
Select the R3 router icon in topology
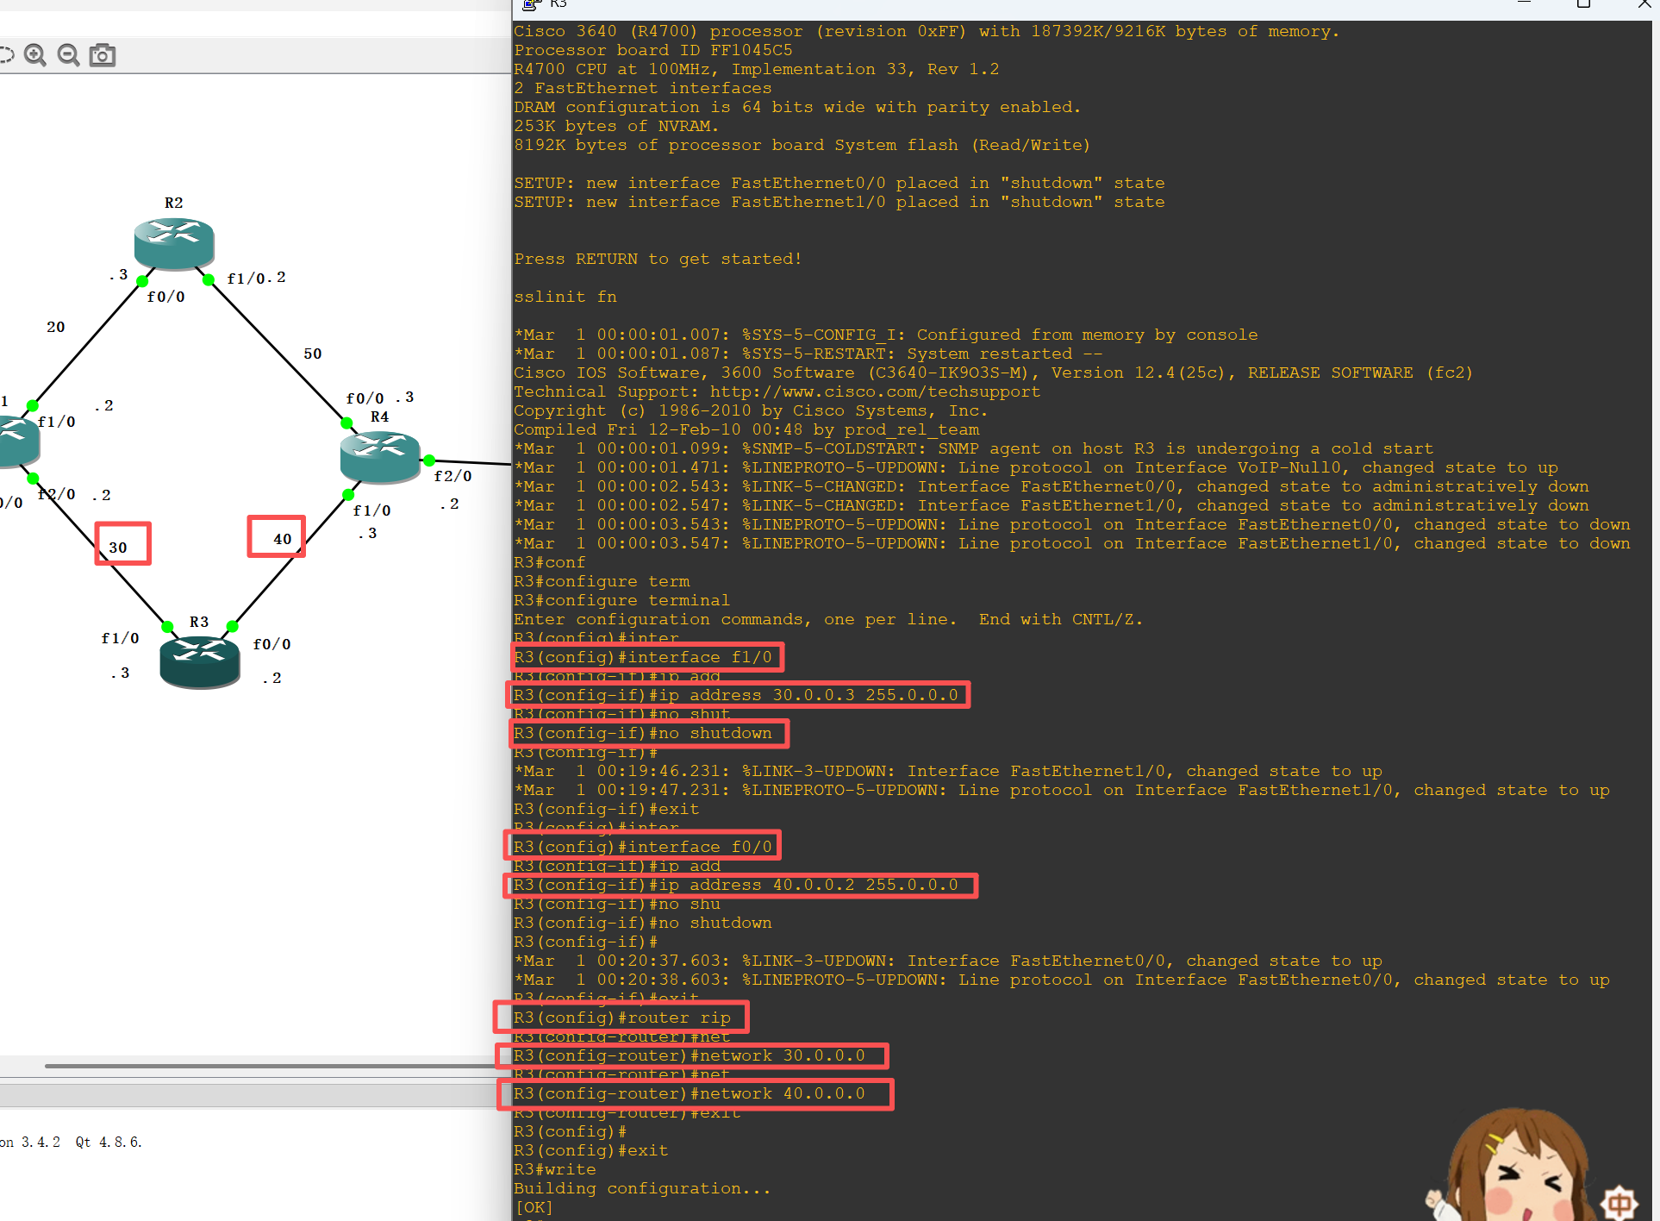coord(199,661)
